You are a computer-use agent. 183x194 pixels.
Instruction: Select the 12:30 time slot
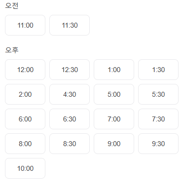70,70
